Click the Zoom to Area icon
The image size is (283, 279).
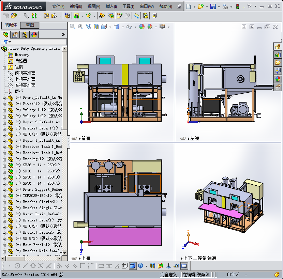pos(80,27)
